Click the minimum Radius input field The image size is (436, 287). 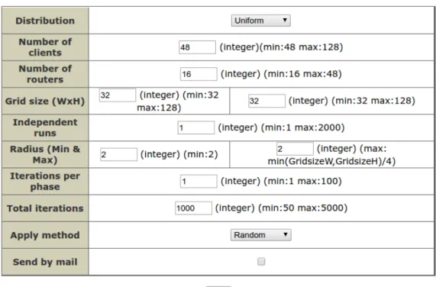tap(118, 154)
